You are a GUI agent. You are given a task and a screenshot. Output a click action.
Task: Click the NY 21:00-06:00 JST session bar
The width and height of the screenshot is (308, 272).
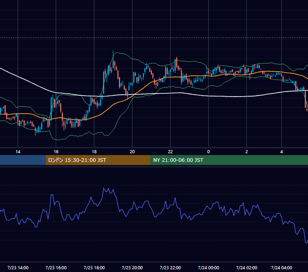229,160
